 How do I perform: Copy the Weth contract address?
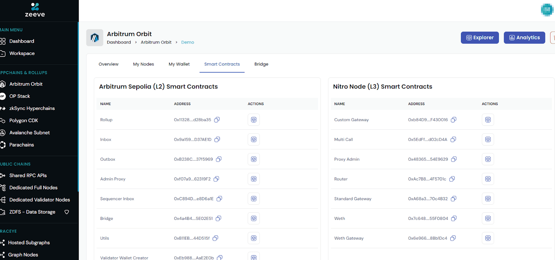click(454, 218)
